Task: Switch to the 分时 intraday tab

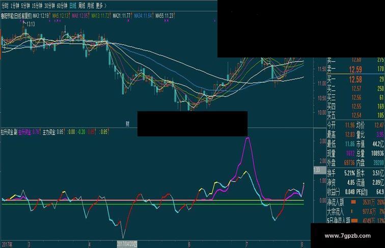Action: click(5, 6)
